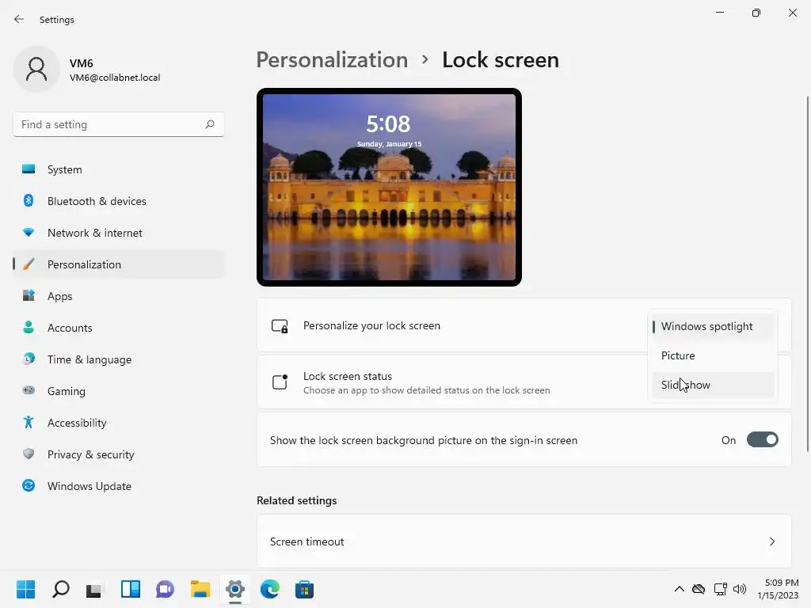
Task: Click the Bluetooth icon in sidebar
Action: pyautogui.click(x=29, y=200)
